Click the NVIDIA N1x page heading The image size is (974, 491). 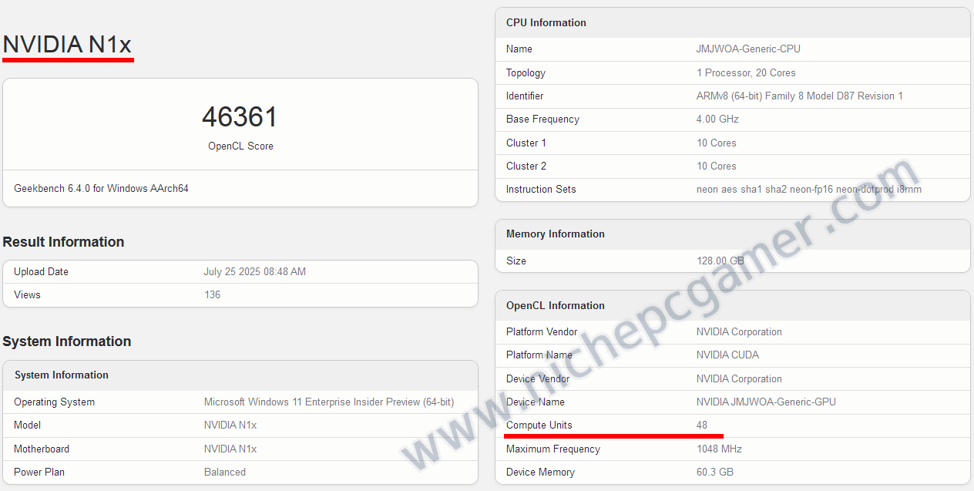pyautogui.click(x=67, y=45)
